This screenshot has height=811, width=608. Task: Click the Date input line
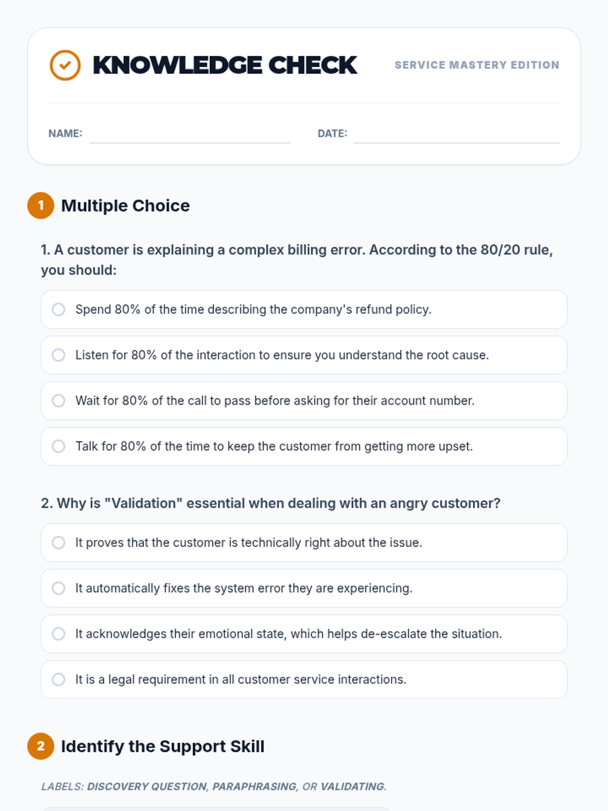pyautogui.click(x=457, y=135)
